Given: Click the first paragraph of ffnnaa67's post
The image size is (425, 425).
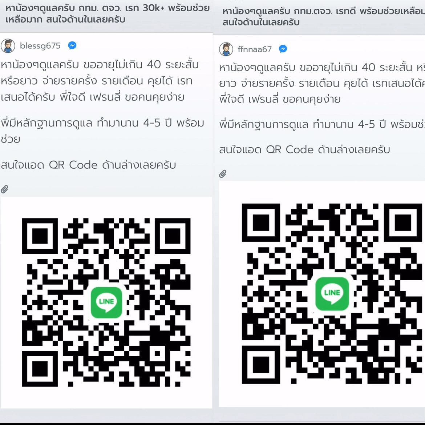Looking at the screenshot, I should click(322, 83).
